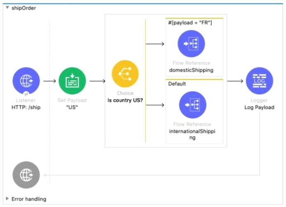
Task: Select the green Set Payload icon
Action: tap(72, 81)
